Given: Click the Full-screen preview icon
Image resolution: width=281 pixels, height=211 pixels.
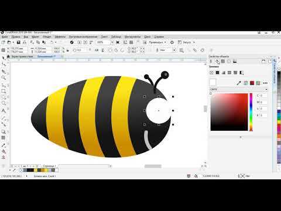Looking at the screenshot, I should point(118,42).
